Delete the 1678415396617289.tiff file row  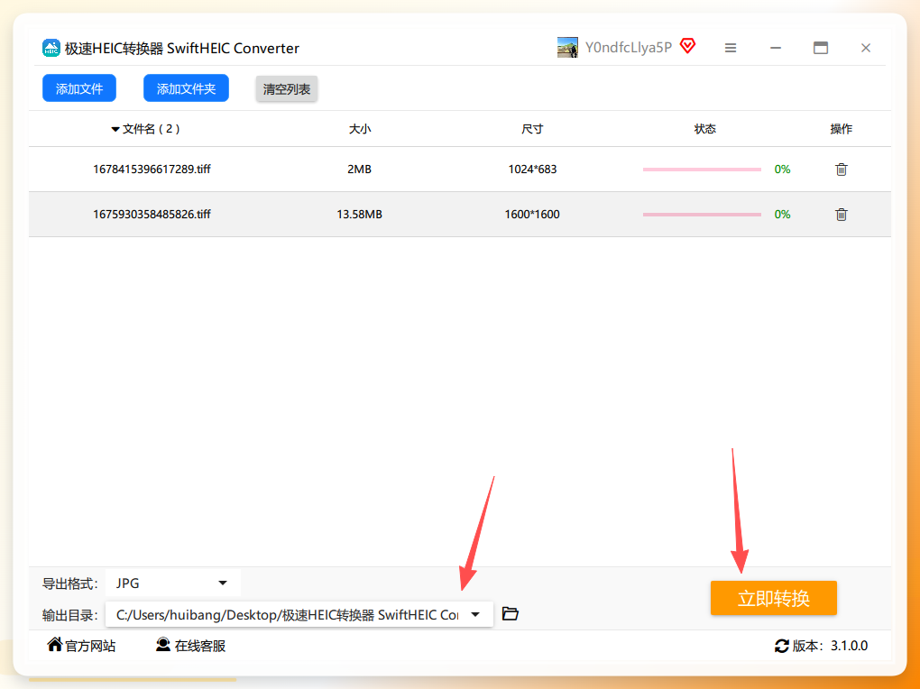(841, 169)
